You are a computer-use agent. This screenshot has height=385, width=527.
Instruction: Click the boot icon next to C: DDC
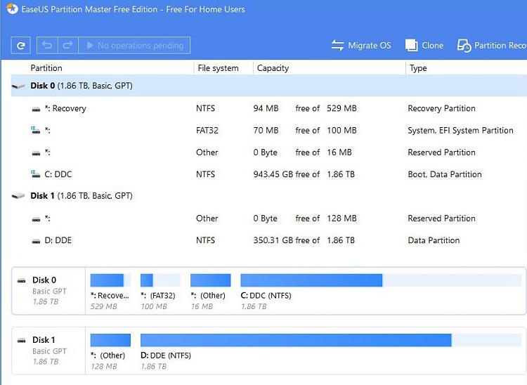click(36, 174)
